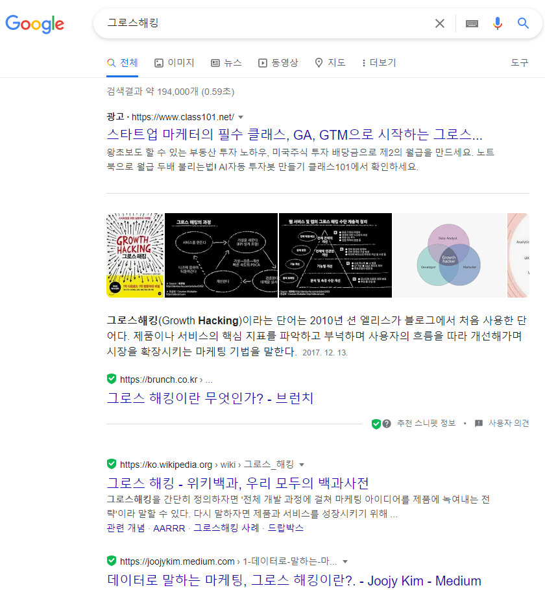Expand dropdown arrow beside medium.com URL
The image size is (545, 590).
[x=345, y=562]
